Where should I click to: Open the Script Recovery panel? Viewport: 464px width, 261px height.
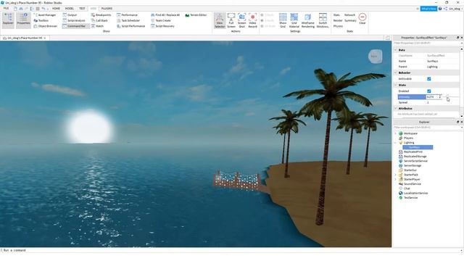point(162,26)
